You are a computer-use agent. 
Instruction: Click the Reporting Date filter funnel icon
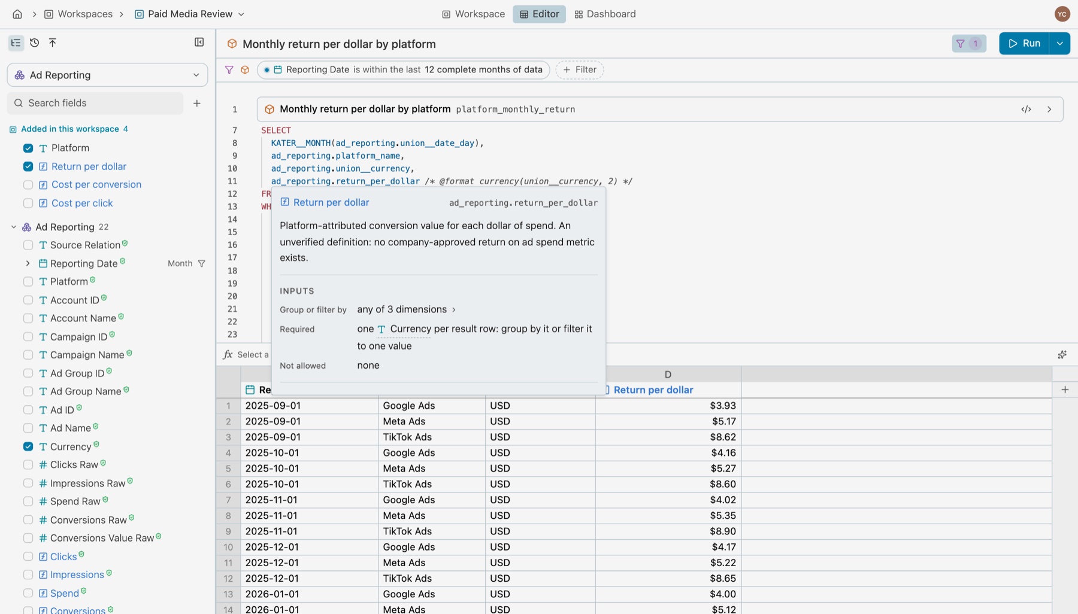coord(202,263)
